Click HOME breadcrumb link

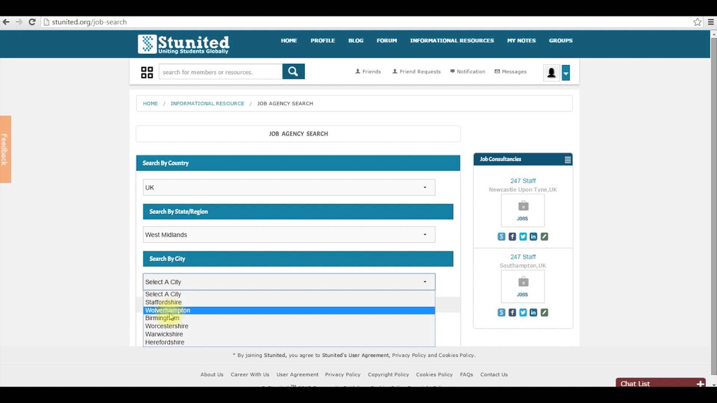(x=150, y=104)
